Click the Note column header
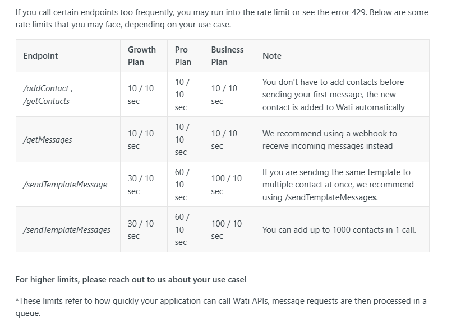 (x=272, y=56)
